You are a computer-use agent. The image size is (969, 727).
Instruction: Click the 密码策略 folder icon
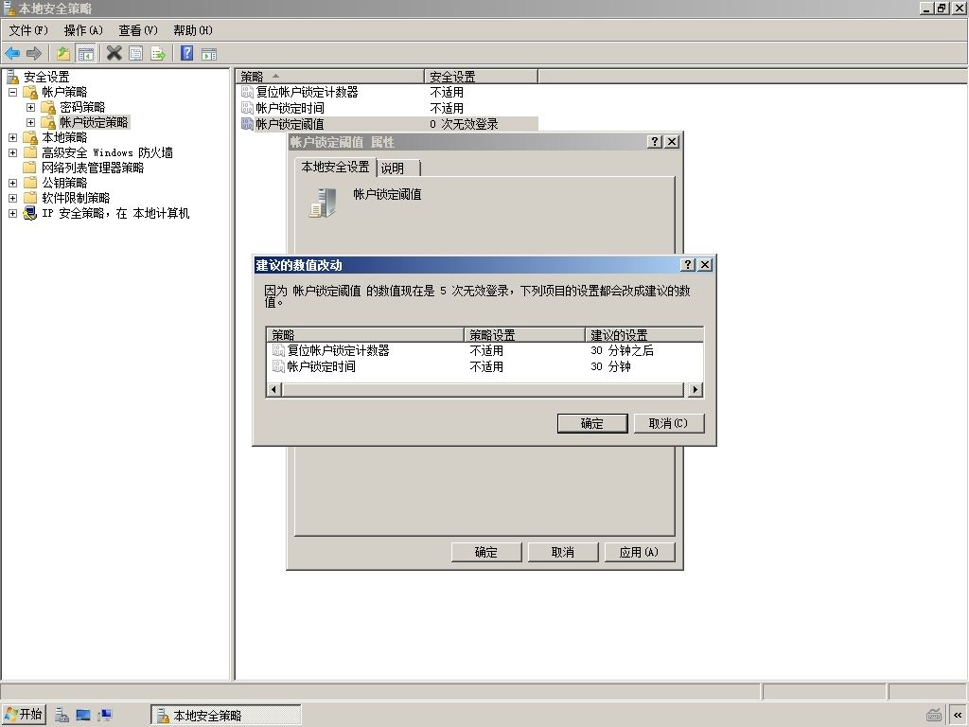click(48, 108)
